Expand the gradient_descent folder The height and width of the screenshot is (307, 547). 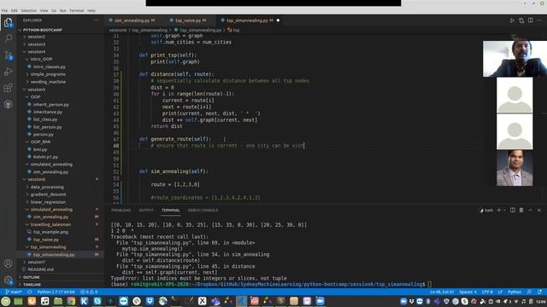(48, 194)
